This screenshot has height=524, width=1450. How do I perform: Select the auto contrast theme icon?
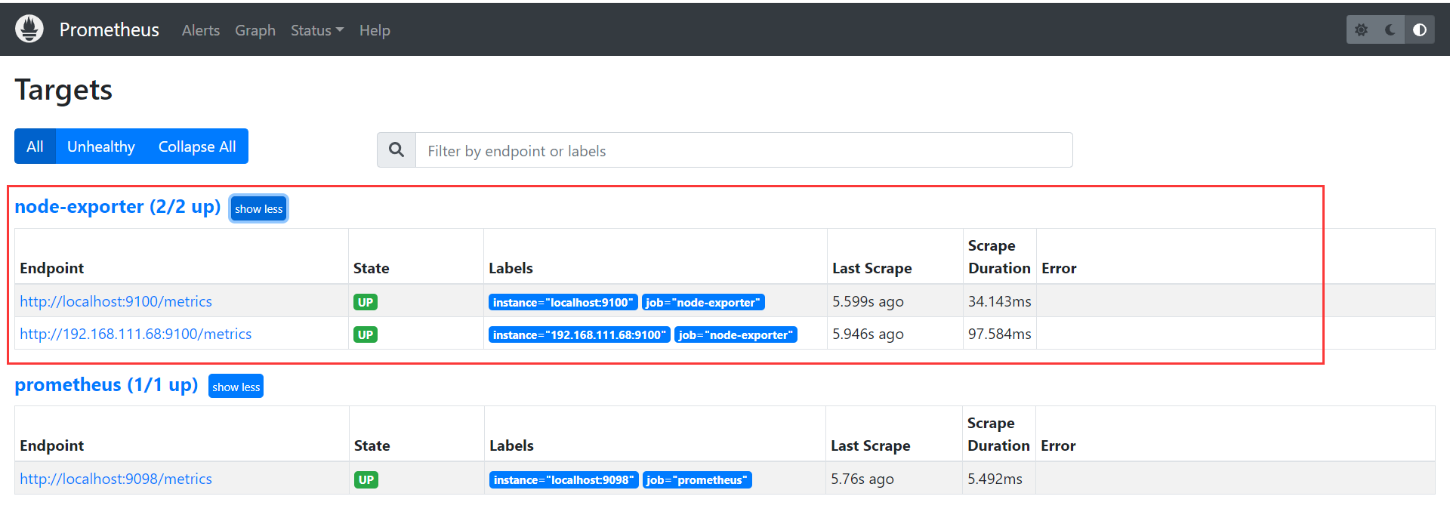coord(1420,29)
